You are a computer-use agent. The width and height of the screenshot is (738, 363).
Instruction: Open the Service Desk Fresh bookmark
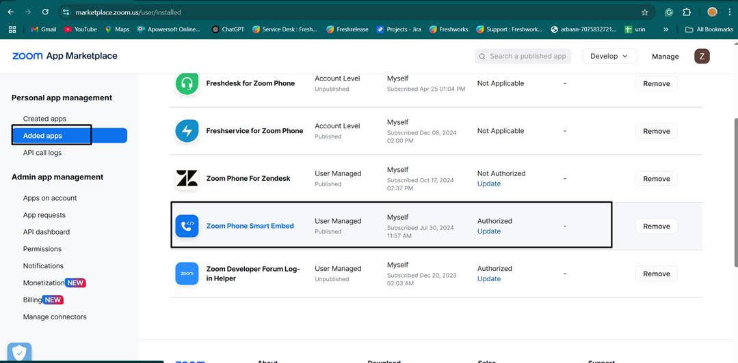[x=285, y=29]
